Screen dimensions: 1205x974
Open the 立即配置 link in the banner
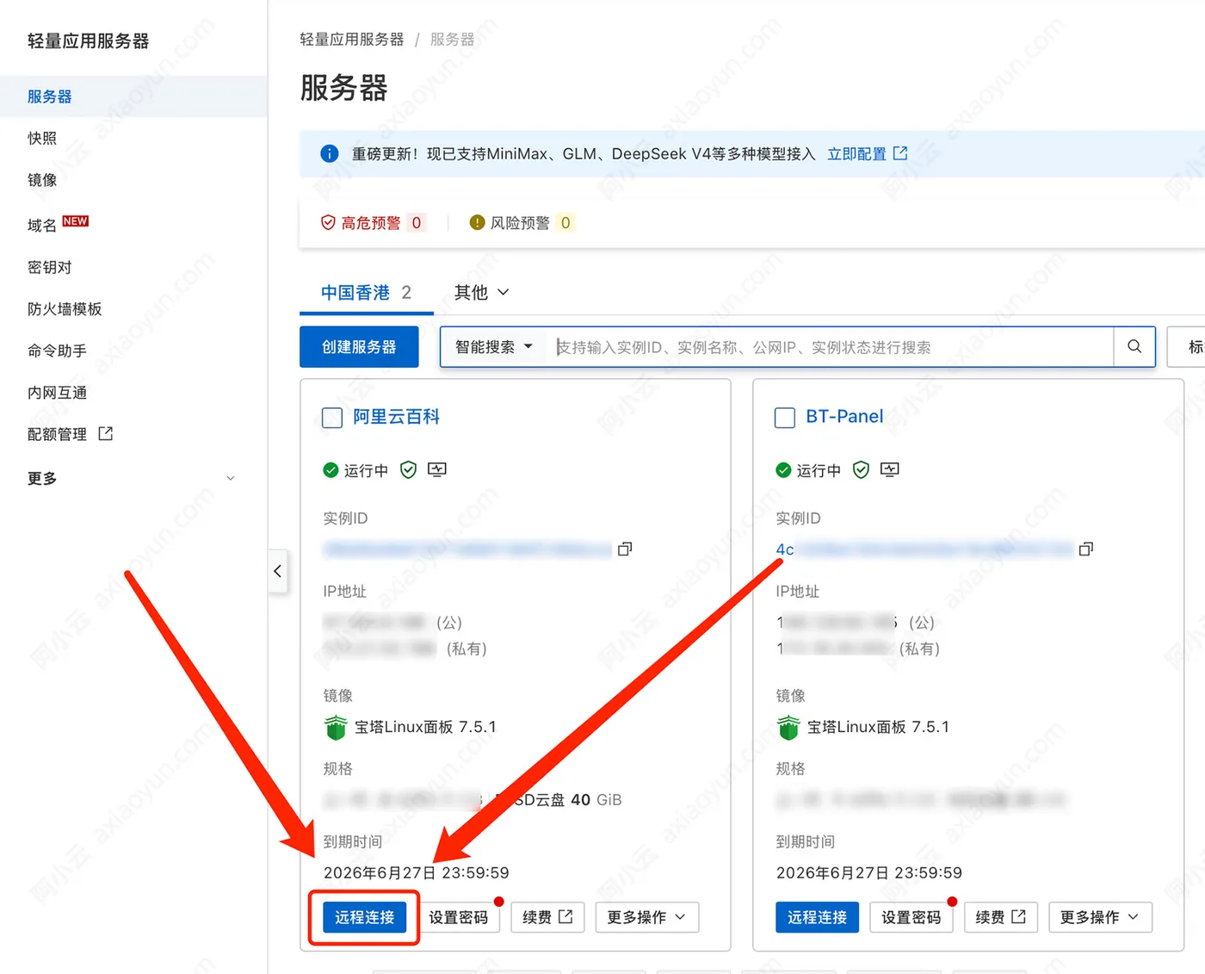tap(856, 153)
